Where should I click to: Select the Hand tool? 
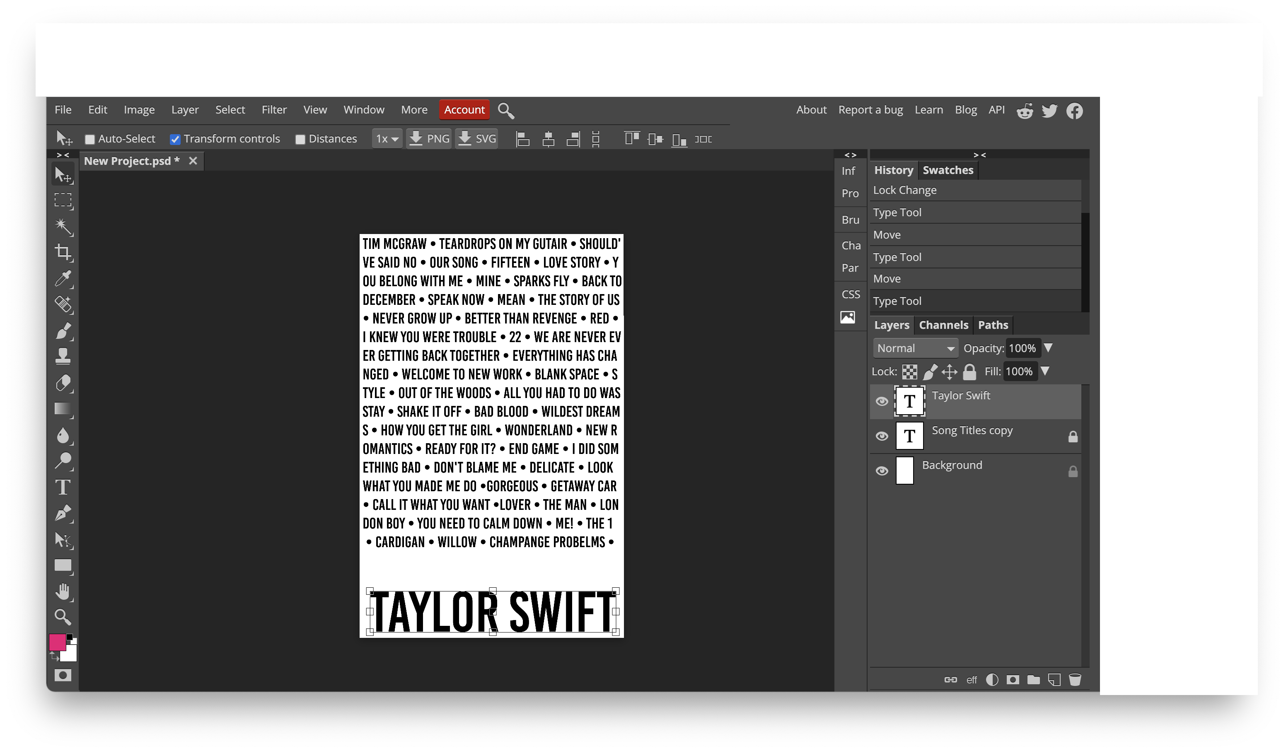pyautogui.click(x=63, y=592)
